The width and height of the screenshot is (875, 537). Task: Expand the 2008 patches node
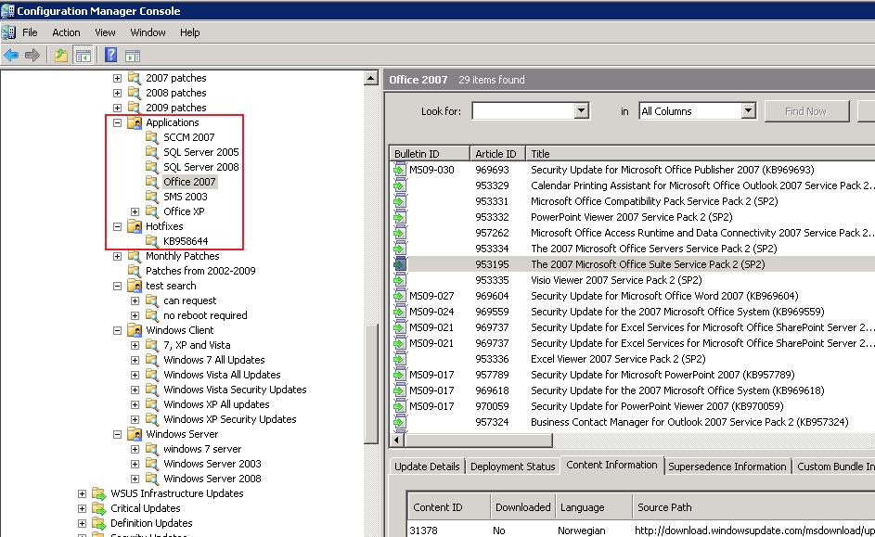tap(117, 93)
